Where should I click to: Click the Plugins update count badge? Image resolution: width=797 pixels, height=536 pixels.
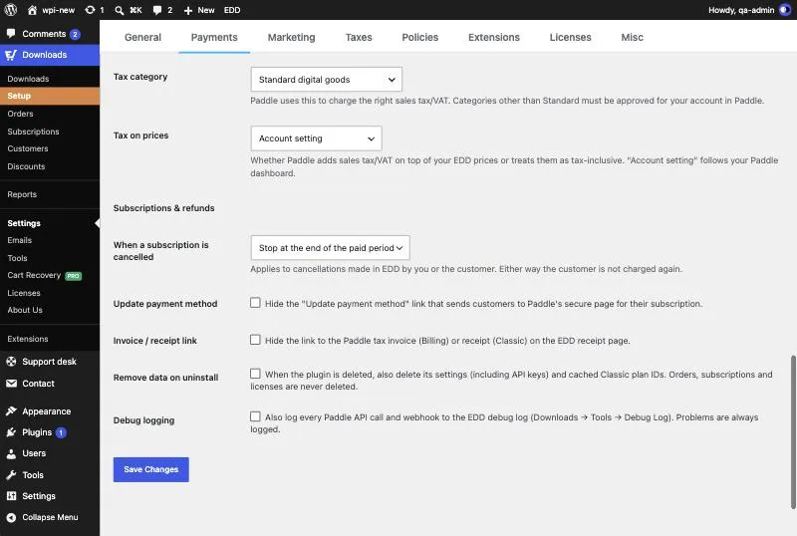point(61,432)
